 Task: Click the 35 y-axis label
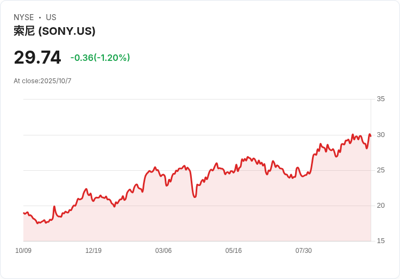click(380, 99)
